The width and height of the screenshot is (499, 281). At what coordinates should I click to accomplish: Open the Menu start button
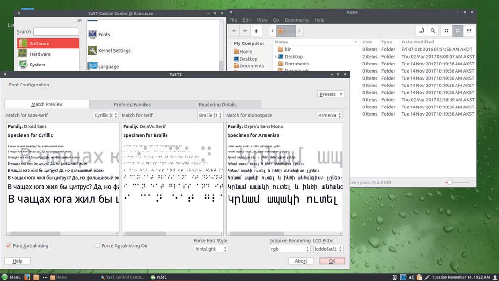pyautogui.click(x=11, y=277)
